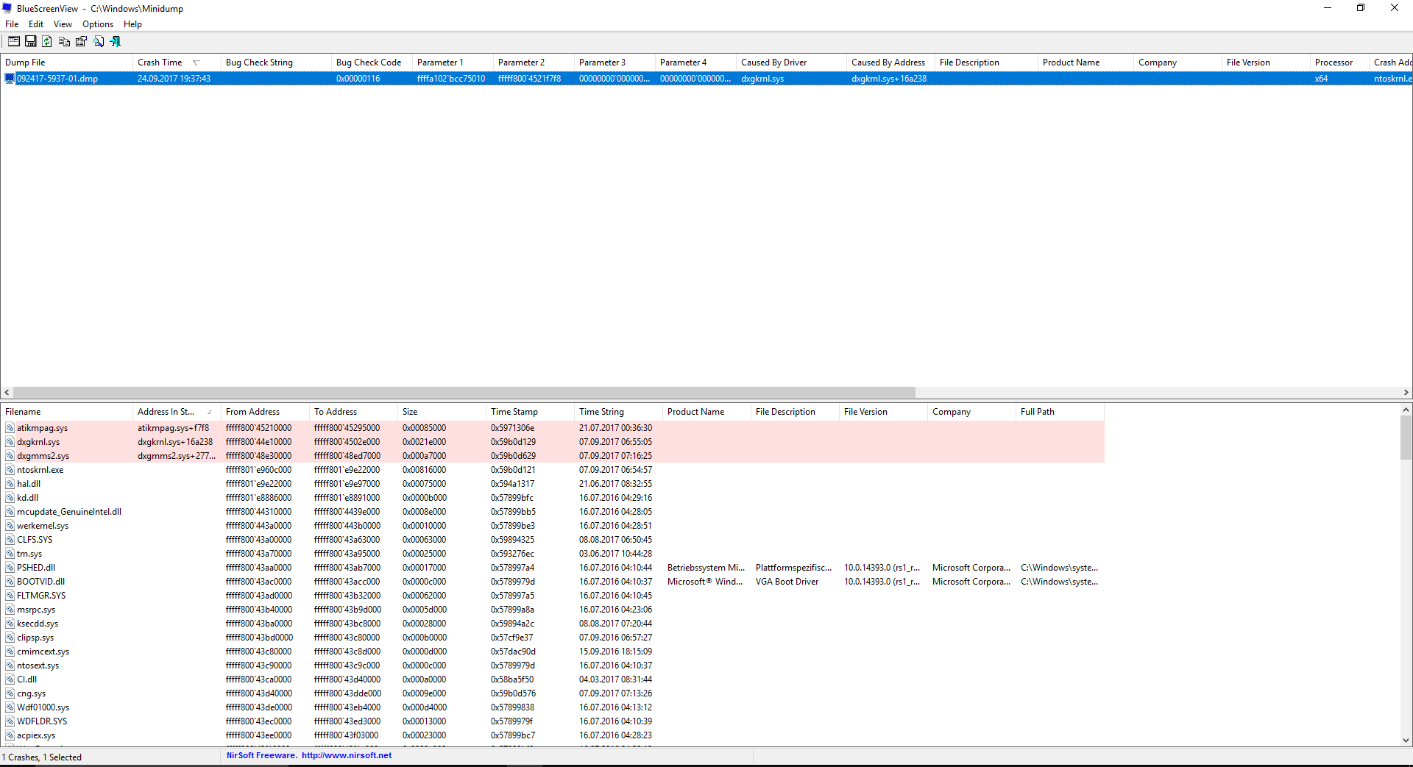
Task: Open Properties from the toolbar icon
Action: pyautogui.click(x=82, y=42)
